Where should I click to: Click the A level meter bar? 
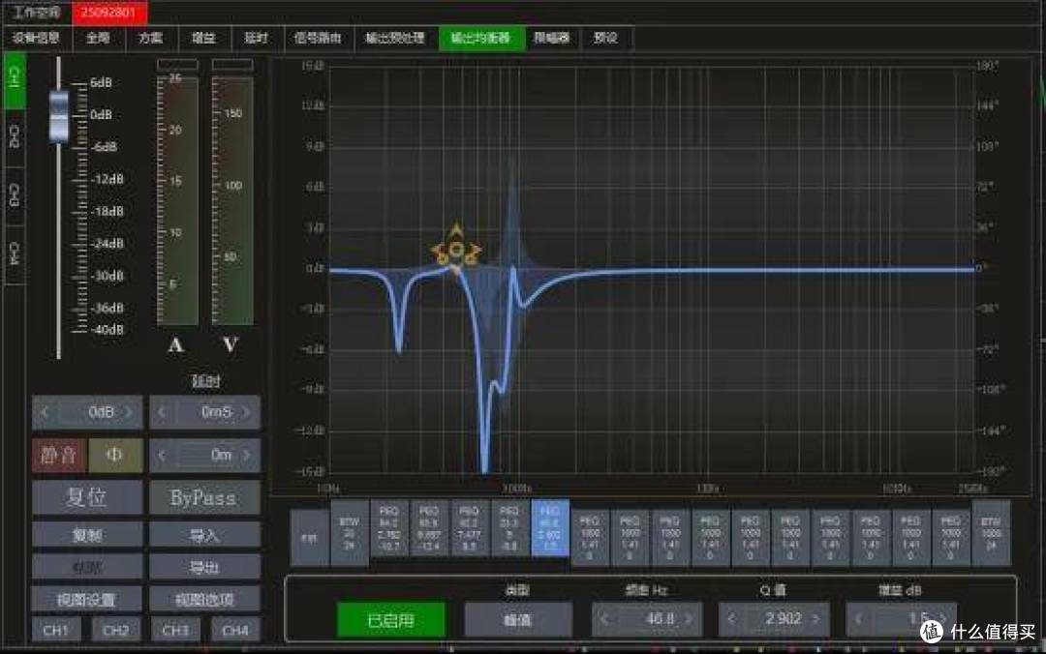[177, 200]
